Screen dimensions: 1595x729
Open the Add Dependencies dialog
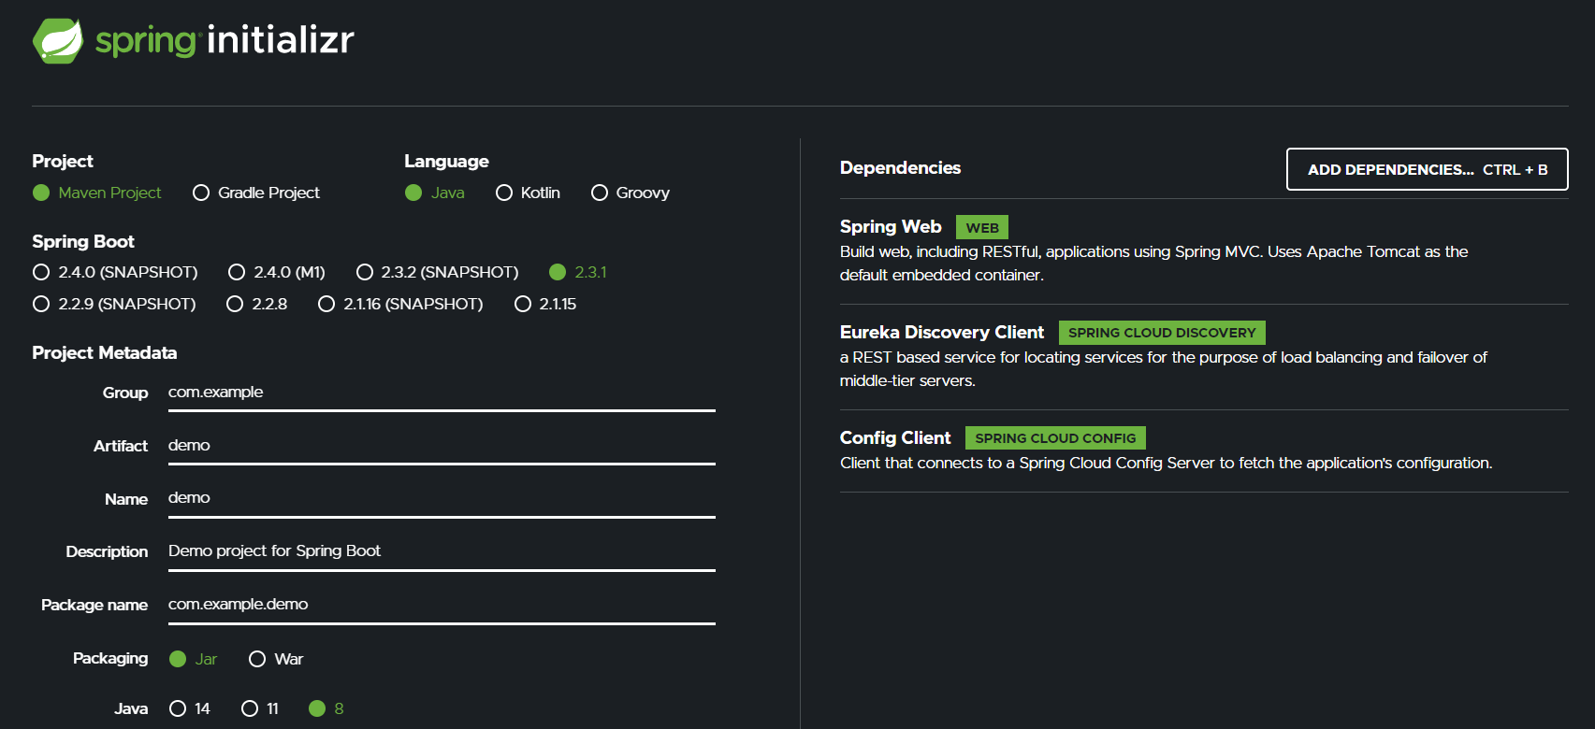tap(1427, 169)
